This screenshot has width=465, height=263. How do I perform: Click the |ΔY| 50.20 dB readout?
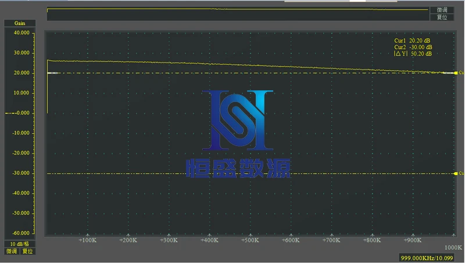click(413, 53)
